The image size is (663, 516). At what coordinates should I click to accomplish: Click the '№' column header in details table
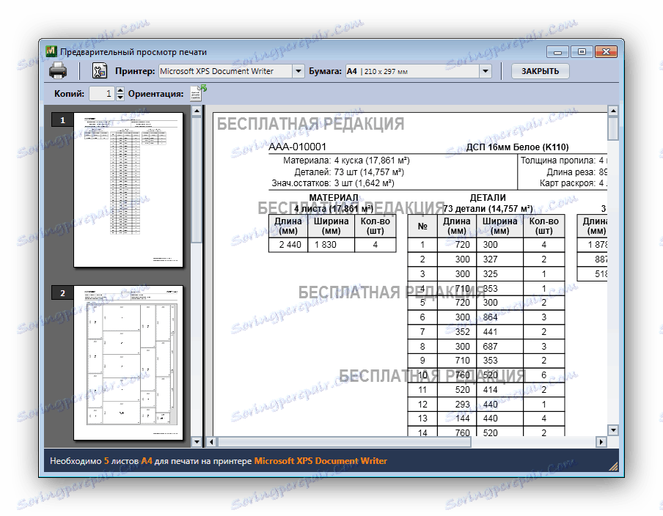click(x=422, y=226)
